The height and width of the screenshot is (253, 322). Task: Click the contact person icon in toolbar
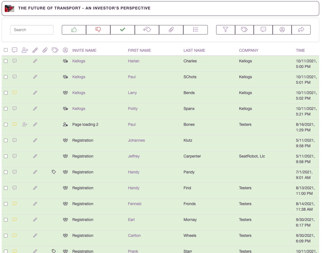282,30
